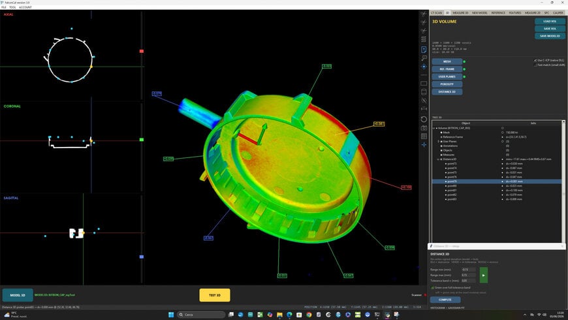Switch to the NEW MODEL tab
This screenshot has height=320, width=568.
pyautogui.click(x=480, y=12)
